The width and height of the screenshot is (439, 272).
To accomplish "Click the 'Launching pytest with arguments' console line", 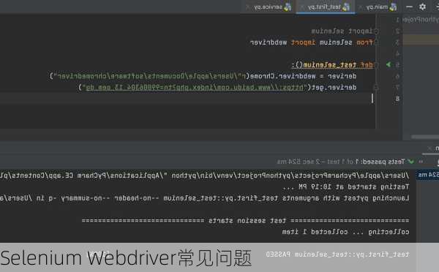I will pyautogui.click(x=204, y=198).
